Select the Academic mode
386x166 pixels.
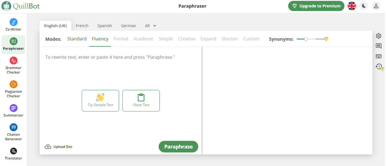[x=143, y=39]
